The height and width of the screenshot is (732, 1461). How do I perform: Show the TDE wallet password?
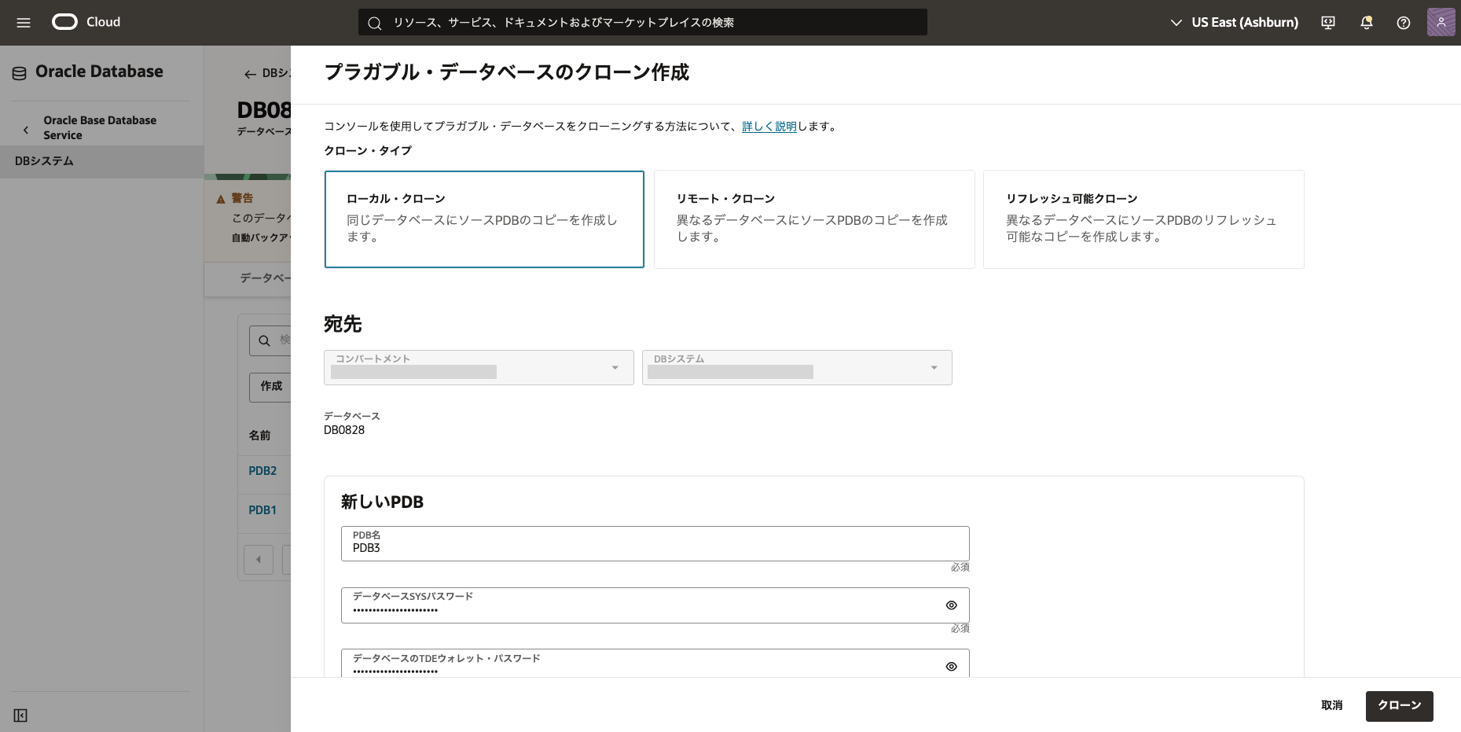(x=951, y=666)
